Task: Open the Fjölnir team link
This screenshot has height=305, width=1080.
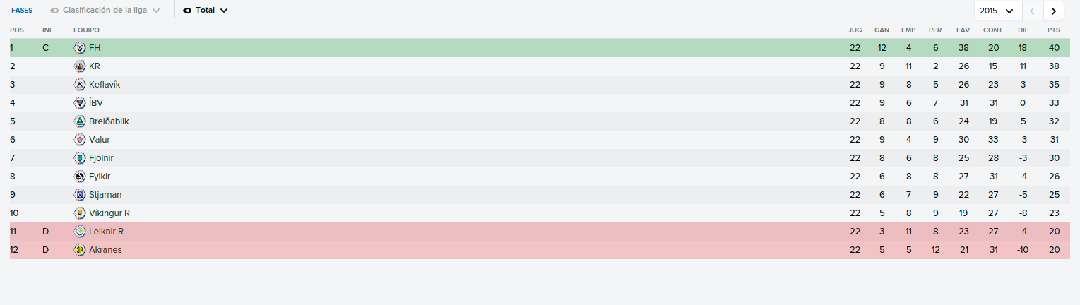Action: 101,158
